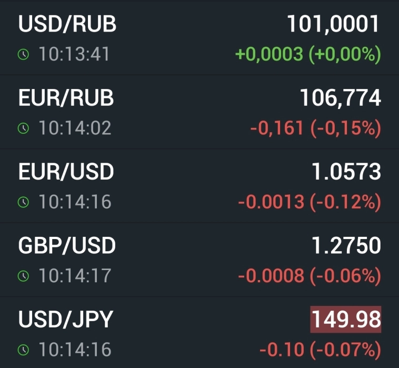Viewport: 399px width, 368px height.
Task: Click the clock icon under GBP/USD
Action: coord(23,275)
